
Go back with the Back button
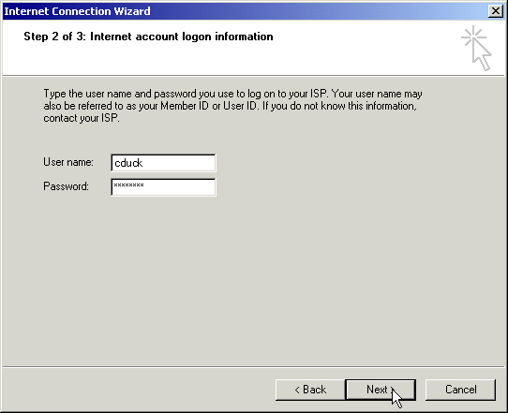click(x=310, y=390)
